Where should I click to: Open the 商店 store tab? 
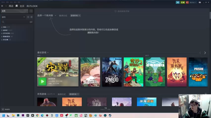11,6
